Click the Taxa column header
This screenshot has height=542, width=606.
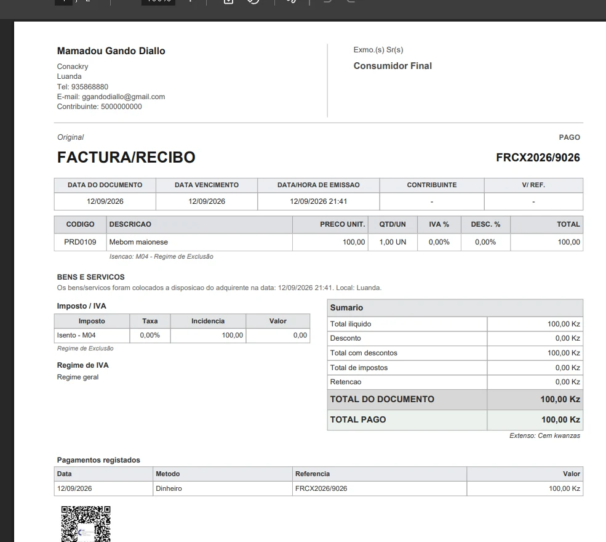pyautogui.click(x=150, y=321)
